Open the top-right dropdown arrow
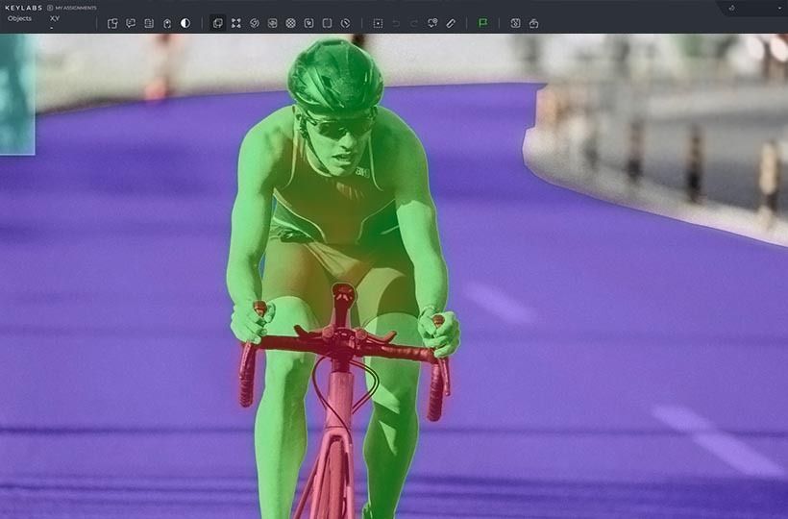Screen dimensions: 788x519 pyautogui.click(x=779, y=9)
